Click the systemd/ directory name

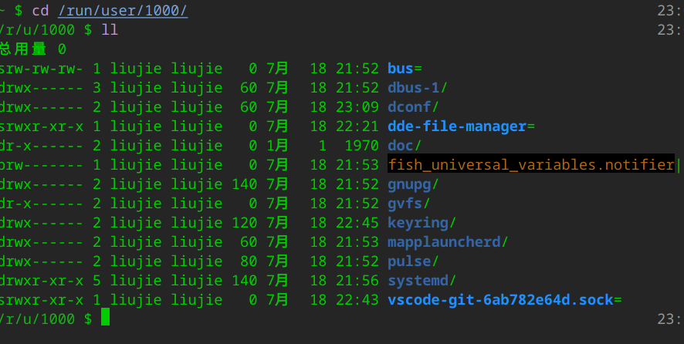422,280
